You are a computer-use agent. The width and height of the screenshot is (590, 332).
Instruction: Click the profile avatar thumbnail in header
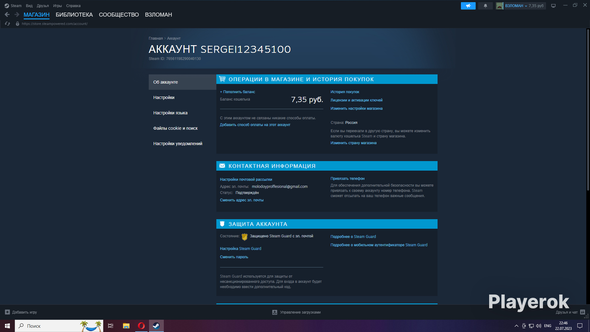499,6
